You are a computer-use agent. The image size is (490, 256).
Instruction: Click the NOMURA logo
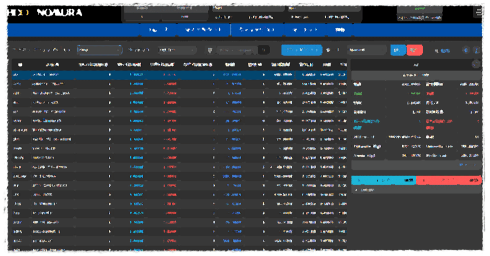60,13
